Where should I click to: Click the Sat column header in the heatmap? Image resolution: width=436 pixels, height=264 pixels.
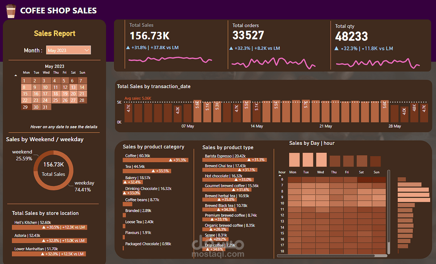(362, 172)
